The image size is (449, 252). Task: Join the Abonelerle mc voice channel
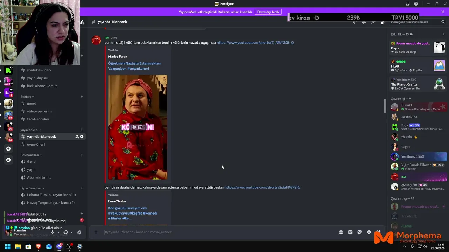click(52, 177)
